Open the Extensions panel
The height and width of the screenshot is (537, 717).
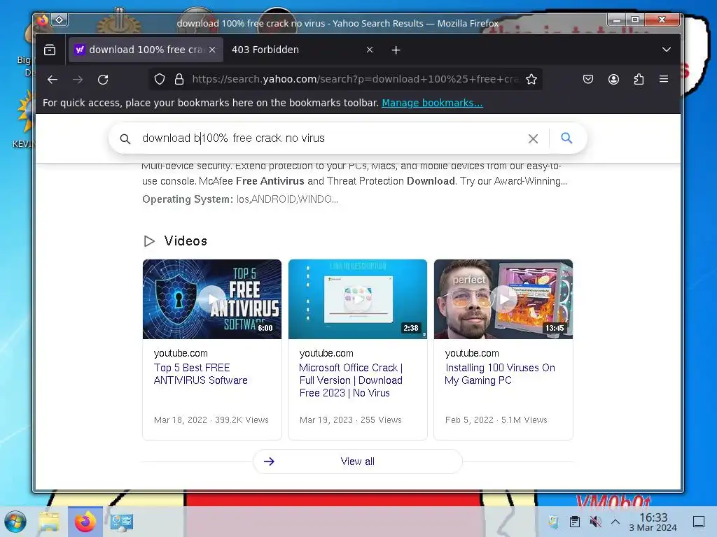pos(639,80)
